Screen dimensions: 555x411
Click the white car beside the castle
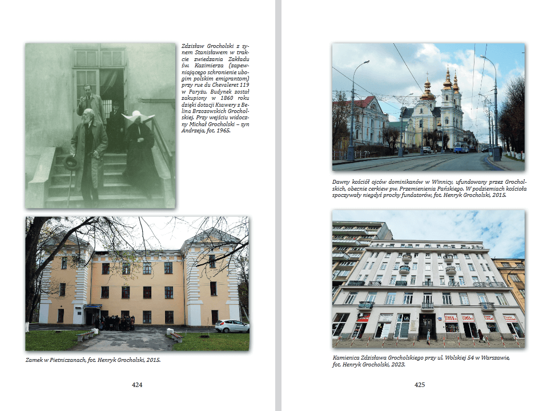point(232,326)
